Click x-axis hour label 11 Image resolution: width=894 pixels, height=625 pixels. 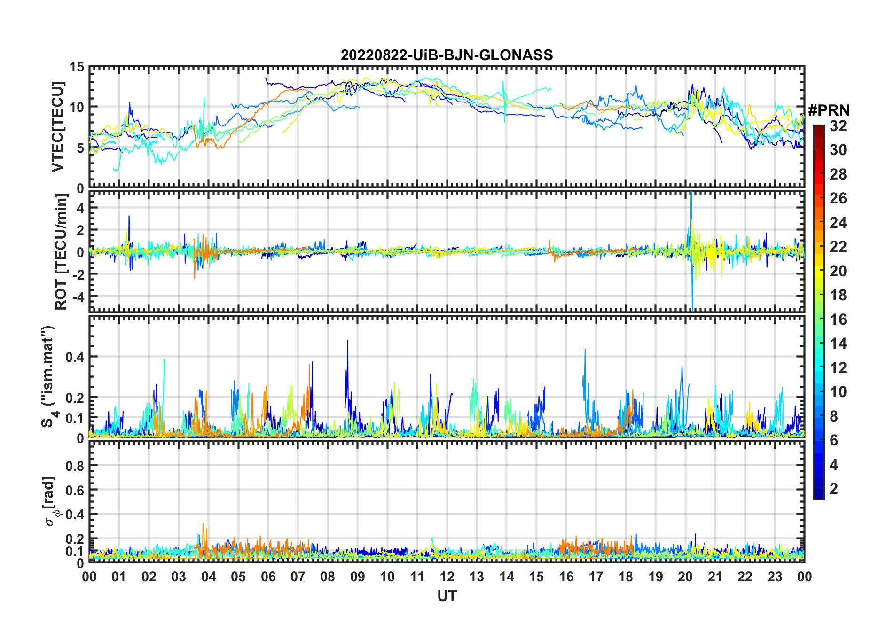point(417,577)
